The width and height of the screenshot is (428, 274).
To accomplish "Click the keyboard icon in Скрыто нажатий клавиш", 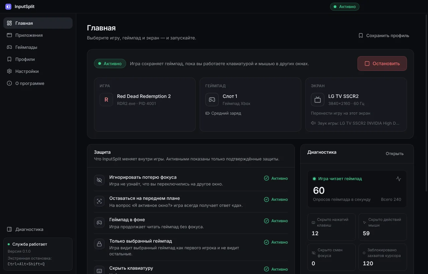I will click(x=313, y=223).
